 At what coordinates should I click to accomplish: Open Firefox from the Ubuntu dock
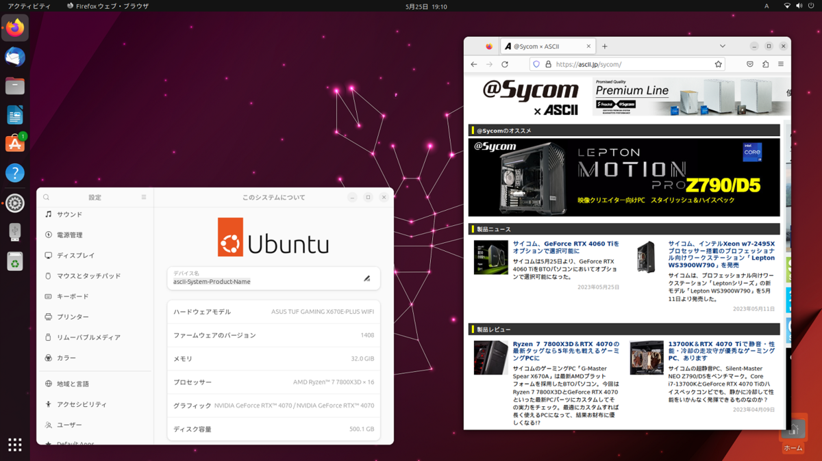click(15, 28)
